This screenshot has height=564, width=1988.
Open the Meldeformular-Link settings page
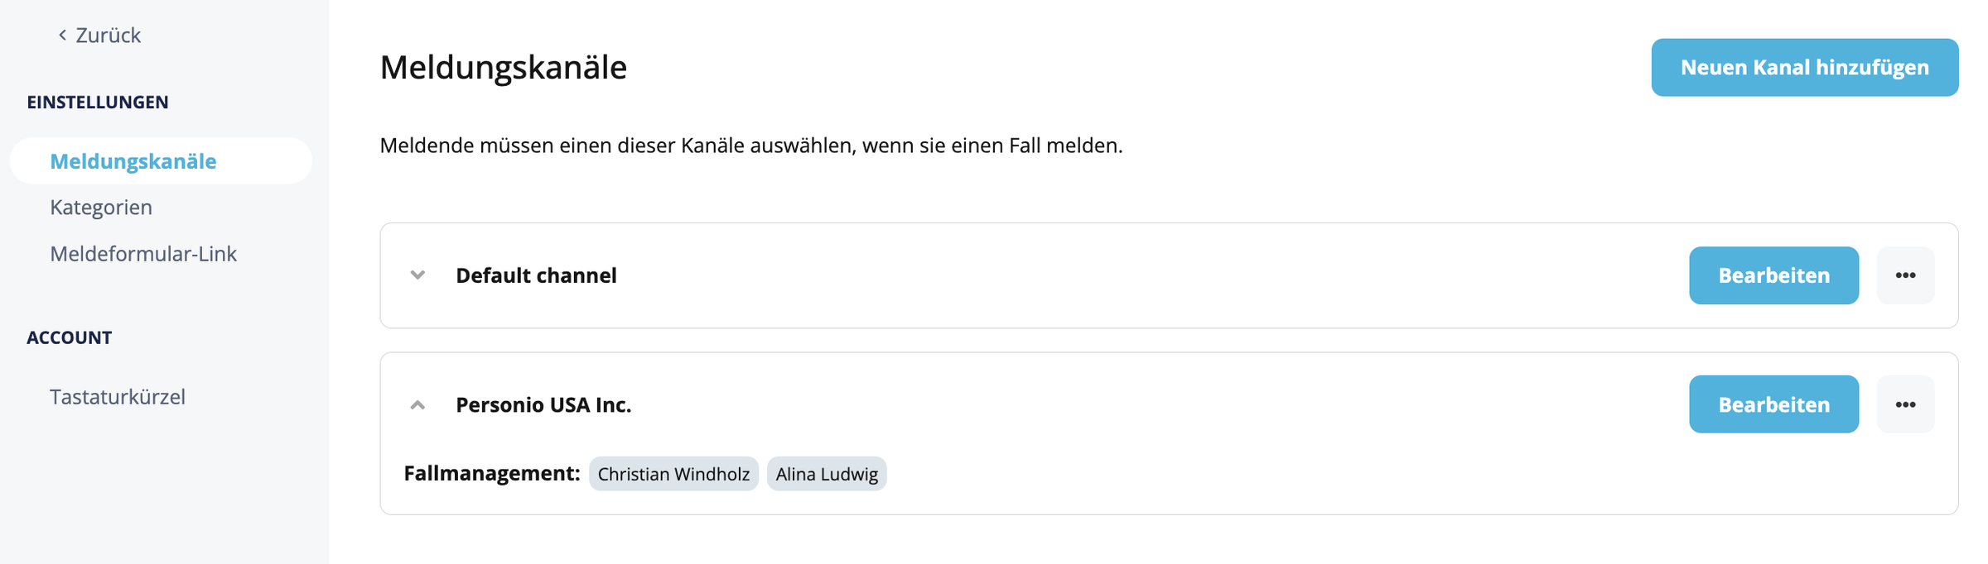click(x=143, y=253)
